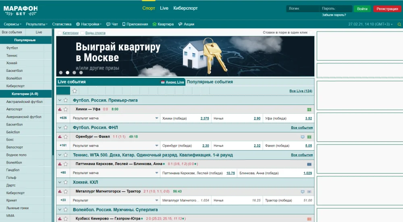Open court tracker icon for Кузбасс Кемерово match
The width and height of the screenshot is (403, 222).
(x=309, y=219)
